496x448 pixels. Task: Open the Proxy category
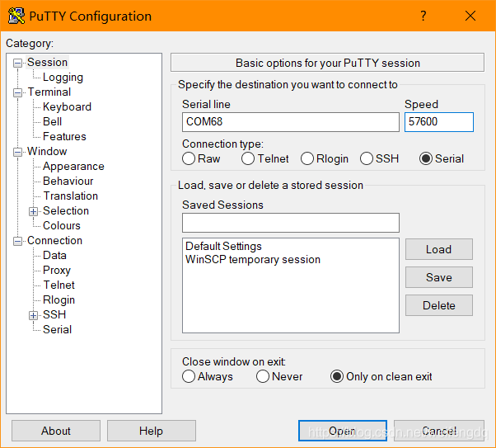pyautogui.click(x=57, y=271)
